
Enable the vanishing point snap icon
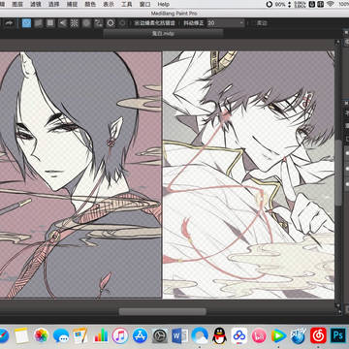(x=62, y=23)
